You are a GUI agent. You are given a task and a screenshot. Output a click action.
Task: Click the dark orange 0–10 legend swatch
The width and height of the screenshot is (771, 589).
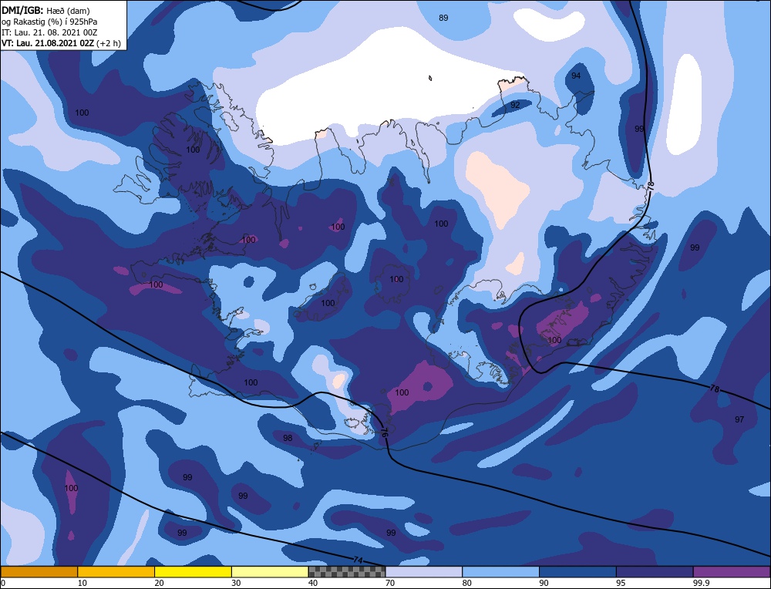[x=39, y=571]
